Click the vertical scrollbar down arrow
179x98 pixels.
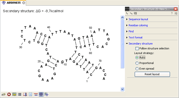(x=122, y=89)
